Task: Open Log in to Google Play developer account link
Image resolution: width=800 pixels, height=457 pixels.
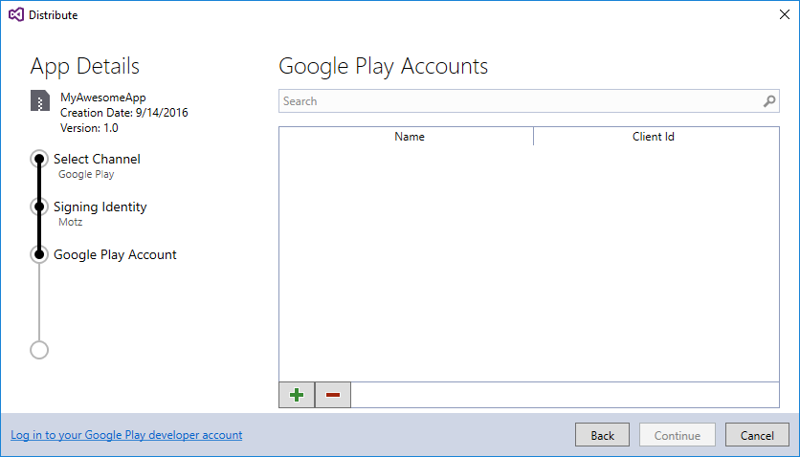Action: point(126,435)
